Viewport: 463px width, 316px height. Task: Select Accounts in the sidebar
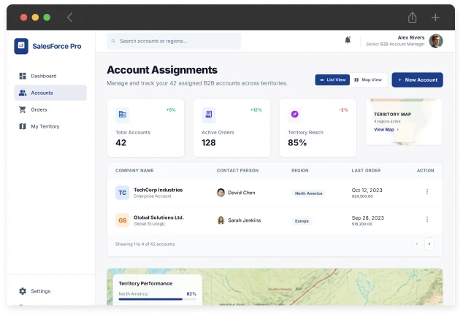(50, 93)
